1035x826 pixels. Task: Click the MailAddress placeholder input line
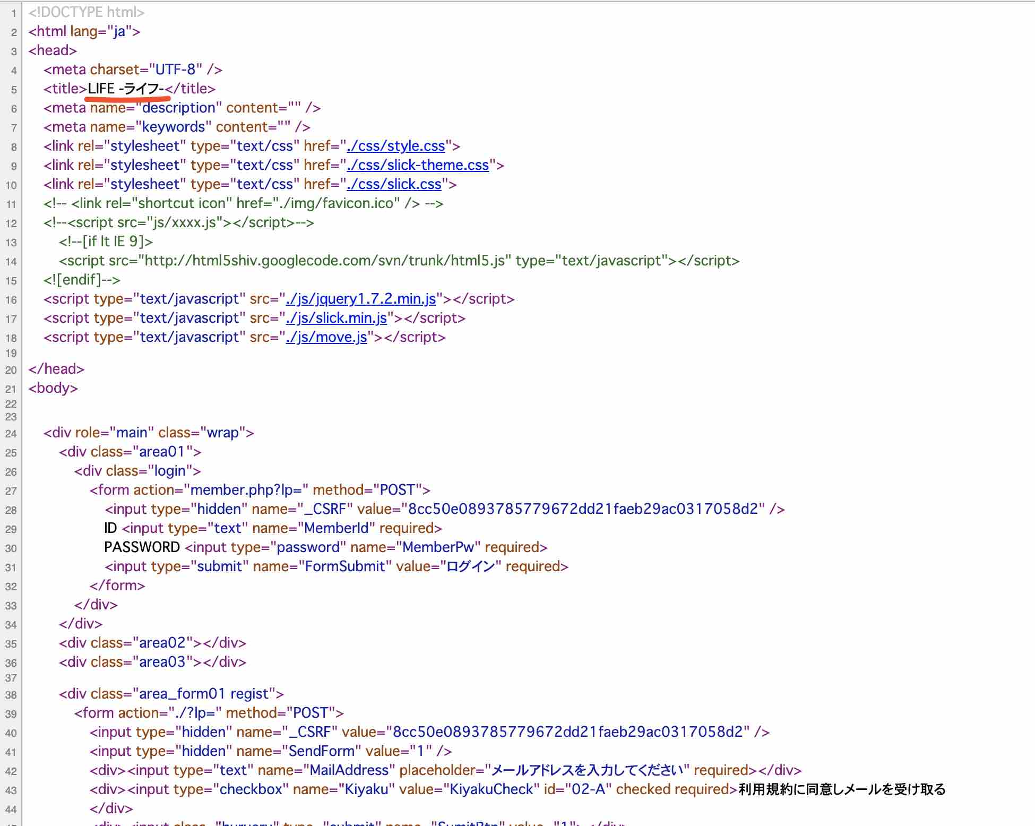tap(446, 770)
